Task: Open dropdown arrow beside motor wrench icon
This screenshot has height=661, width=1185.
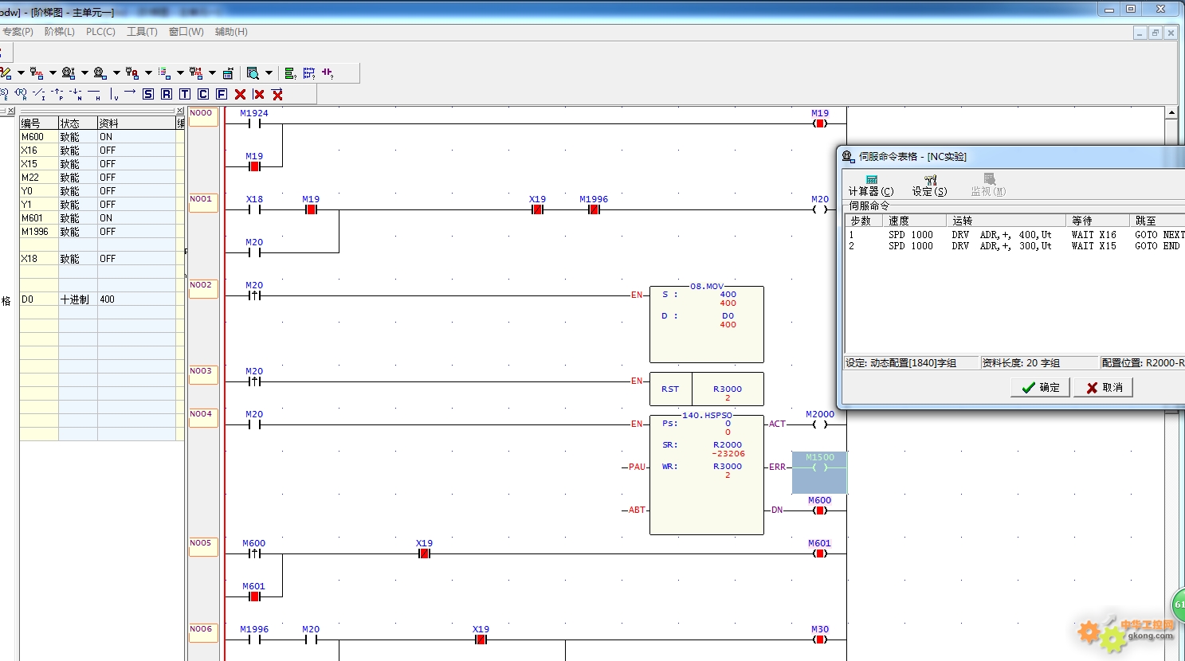Action: point(84,73)
